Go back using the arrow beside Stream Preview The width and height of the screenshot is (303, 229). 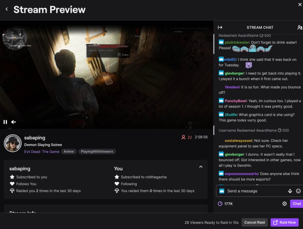7,9
